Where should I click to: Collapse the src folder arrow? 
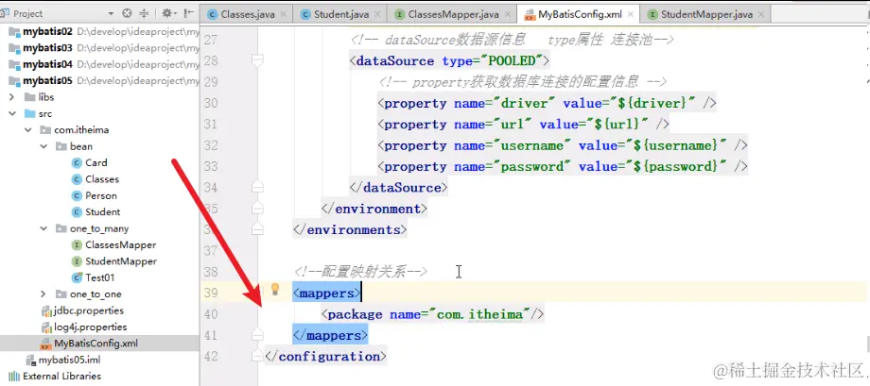[11, 113]
